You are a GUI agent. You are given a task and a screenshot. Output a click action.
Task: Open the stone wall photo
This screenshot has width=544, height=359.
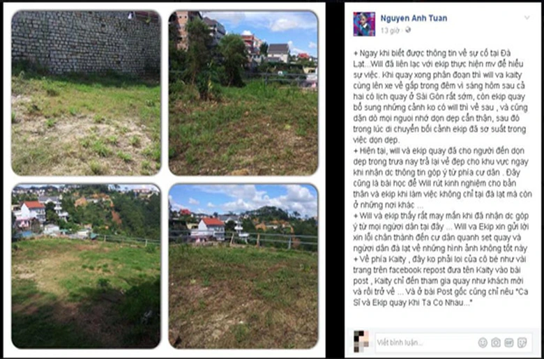tap(86, 93)
